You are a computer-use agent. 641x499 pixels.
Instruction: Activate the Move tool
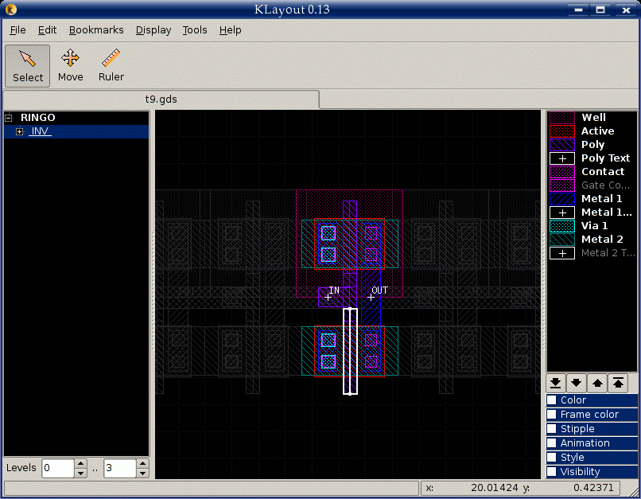point(70,65)
